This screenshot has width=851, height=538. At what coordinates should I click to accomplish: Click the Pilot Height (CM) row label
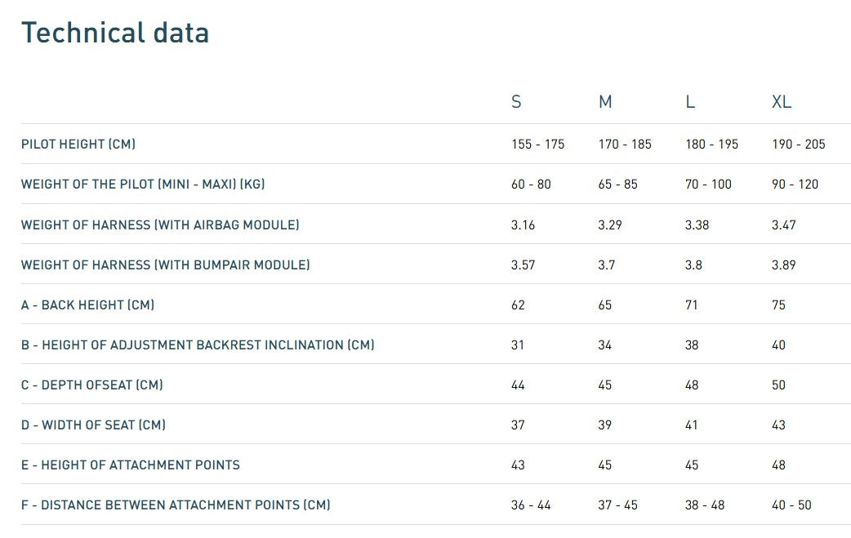[x=78, y=145]
